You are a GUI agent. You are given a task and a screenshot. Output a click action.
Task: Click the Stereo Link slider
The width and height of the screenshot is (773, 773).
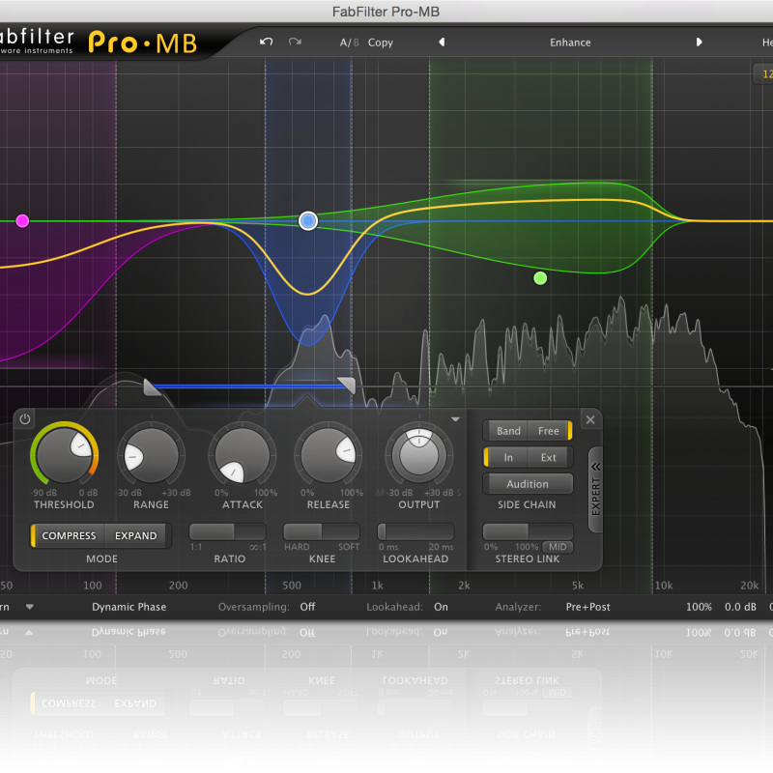528,532
